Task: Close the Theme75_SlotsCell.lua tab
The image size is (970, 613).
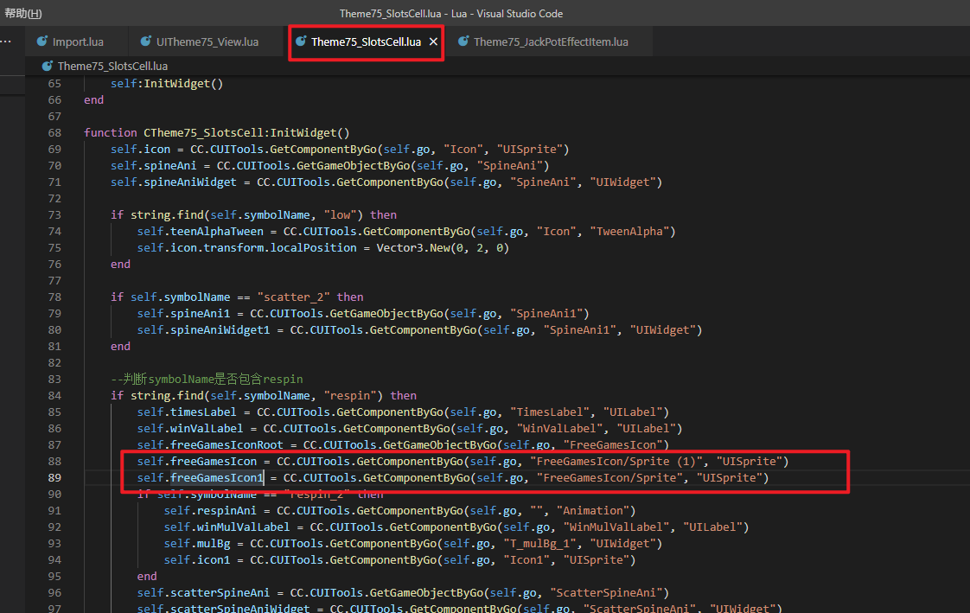Action: (x=433, y=42)
